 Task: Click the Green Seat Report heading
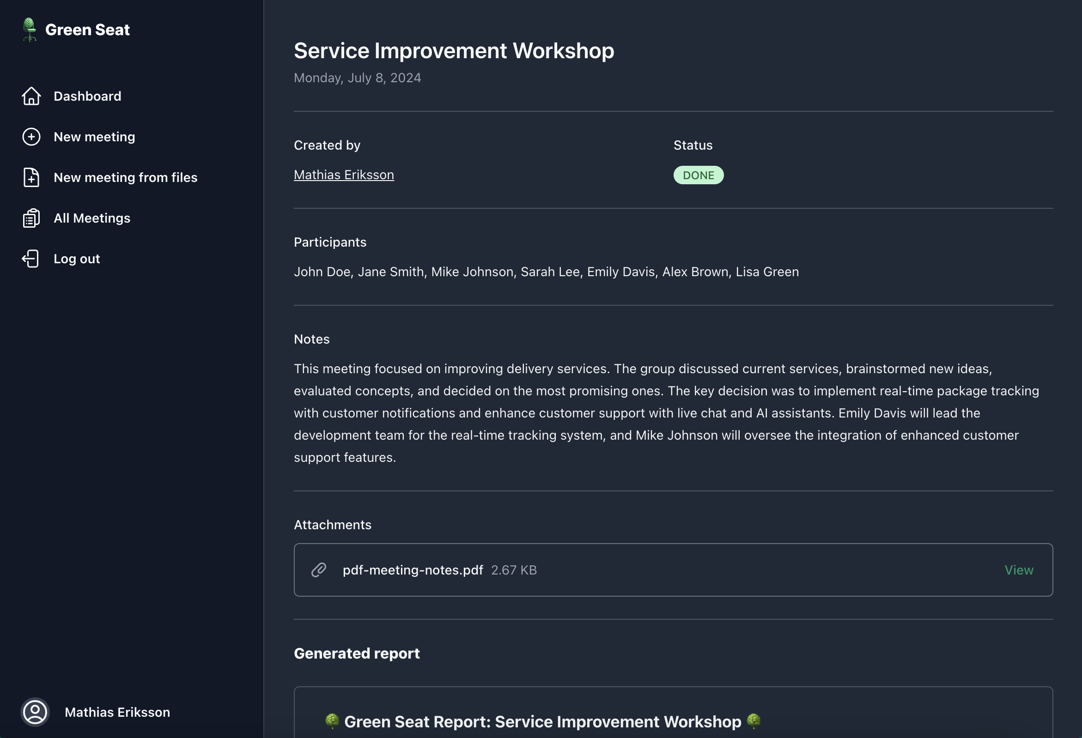[542, 722]
